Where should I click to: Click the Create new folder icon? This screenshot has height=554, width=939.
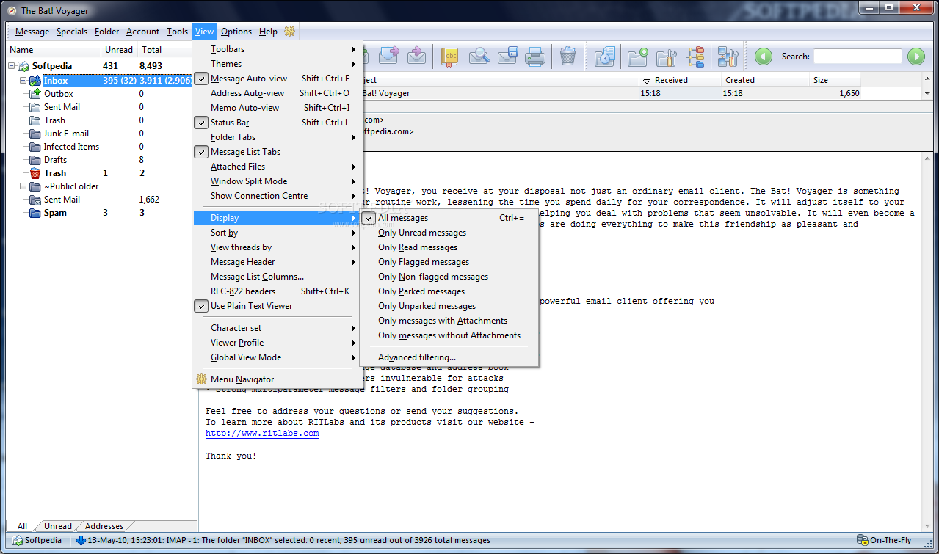point(638,57)
